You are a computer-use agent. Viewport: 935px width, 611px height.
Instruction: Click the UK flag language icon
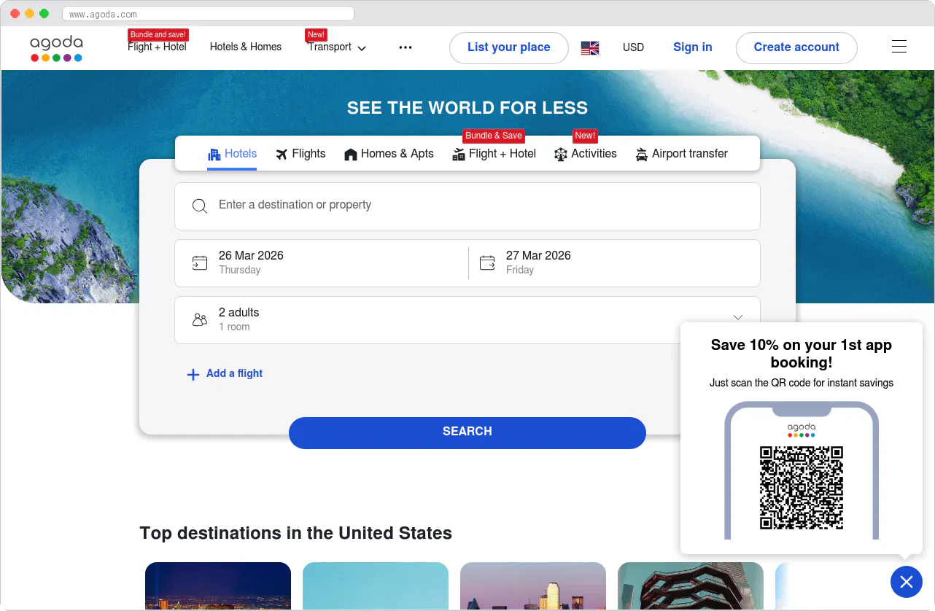point(590,48)
